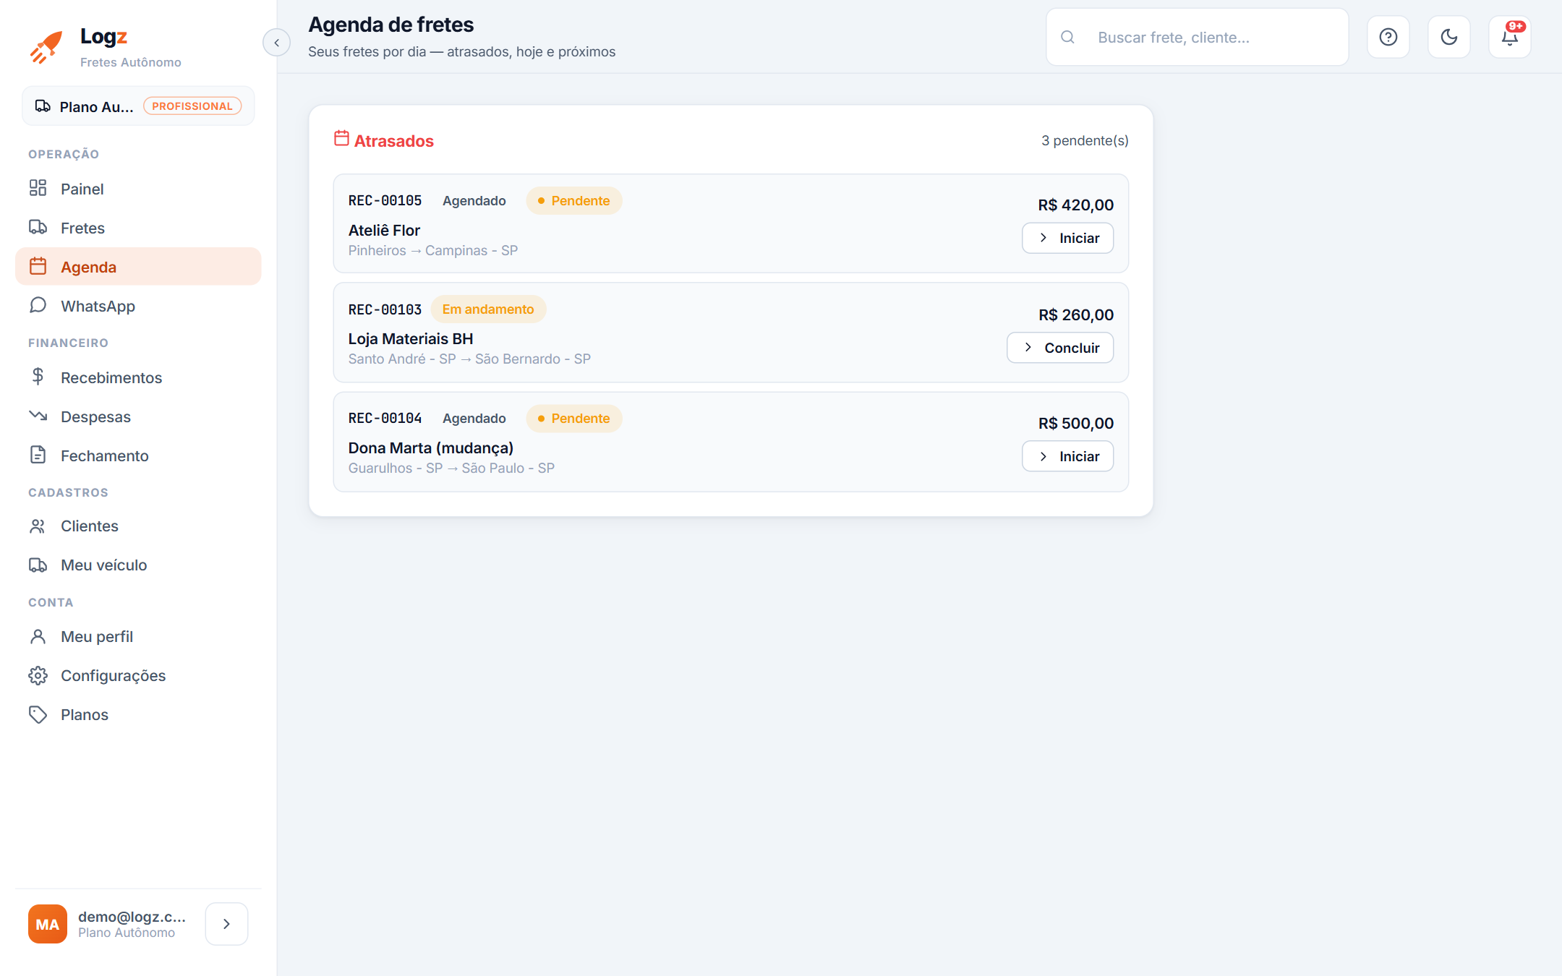1562x976 pixels.
Task: Click the Planos tag icon
Action: [38, 714]
